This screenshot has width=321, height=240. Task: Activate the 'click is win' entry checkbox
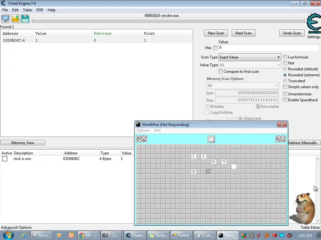tap(5, 158)
